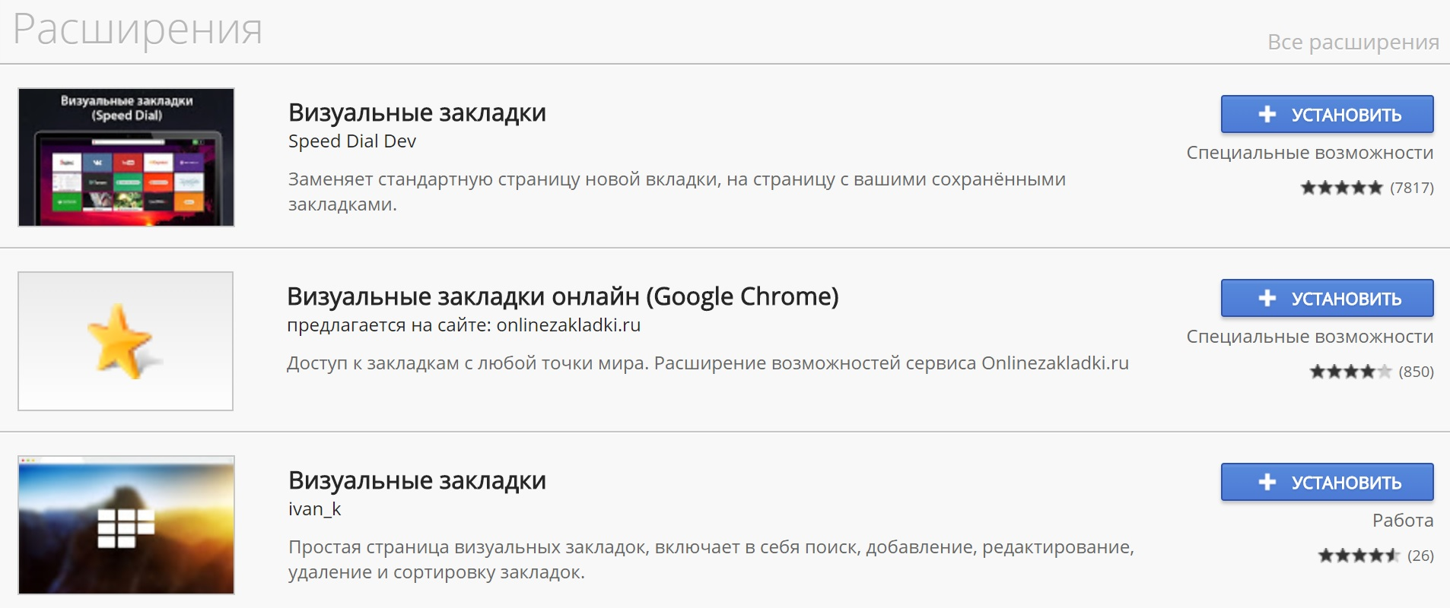Install the Speed Dial Dev extension
The width and height of the screenshot is (1450, 608).
(1327, 115)
